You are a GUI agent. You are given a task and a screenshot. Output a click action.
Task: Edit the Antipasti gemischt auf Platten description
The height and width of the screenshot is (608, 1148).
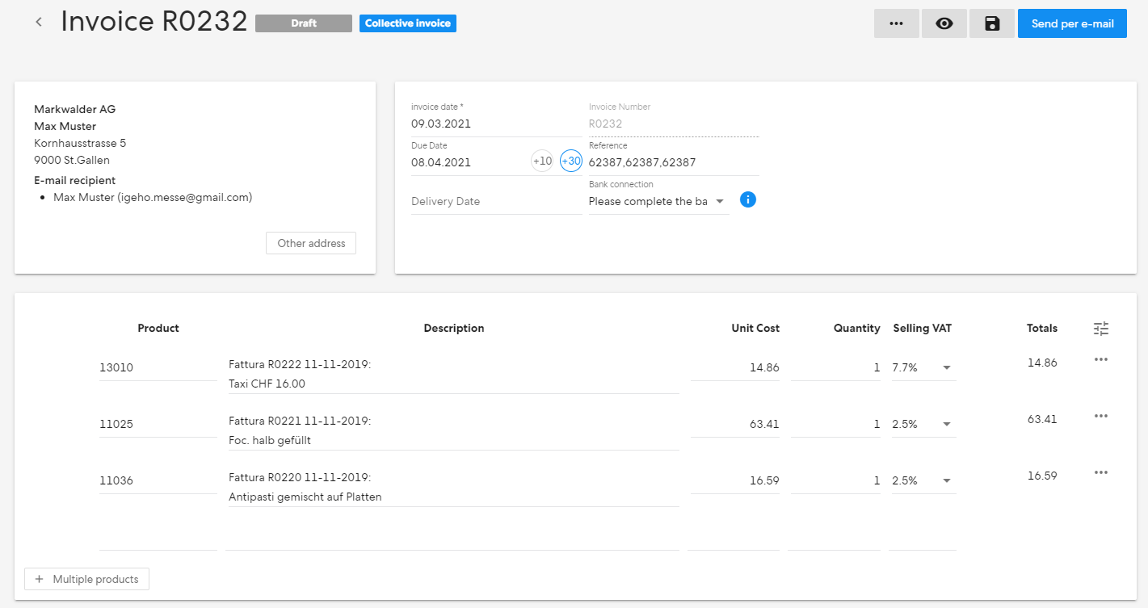coord(454,488)
